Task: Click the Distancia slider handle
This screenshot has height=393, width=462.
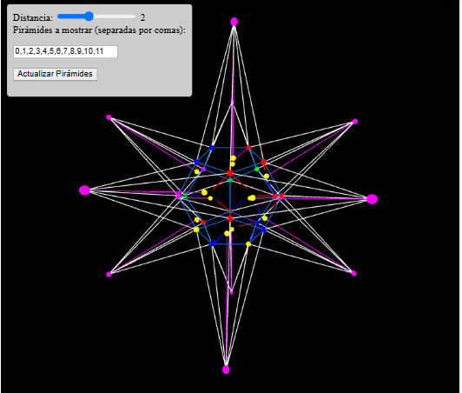Action: (x=89, y=17)
